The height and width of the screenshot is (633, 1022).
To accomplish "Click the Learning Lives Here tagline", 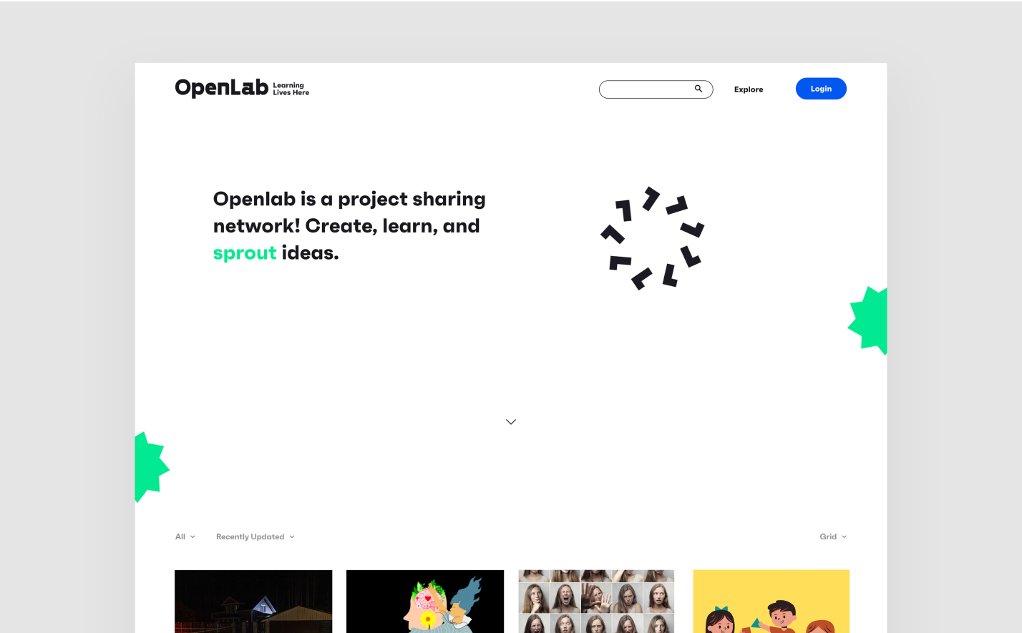I will click(x=291, y=89).
